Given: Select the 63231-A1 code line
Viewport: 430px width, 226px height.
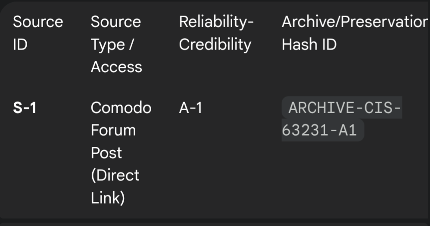Looking at the screenshot, I should 319,130.
